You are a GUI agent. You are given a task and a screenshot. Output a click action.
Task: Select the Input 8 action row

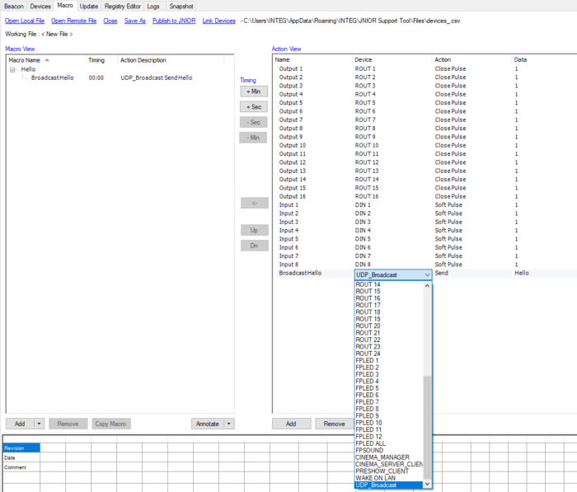426,265
